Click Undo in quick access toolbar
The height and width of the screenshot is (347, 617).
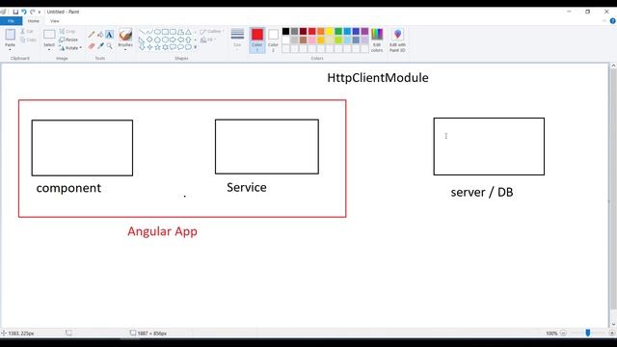point(24,12)
